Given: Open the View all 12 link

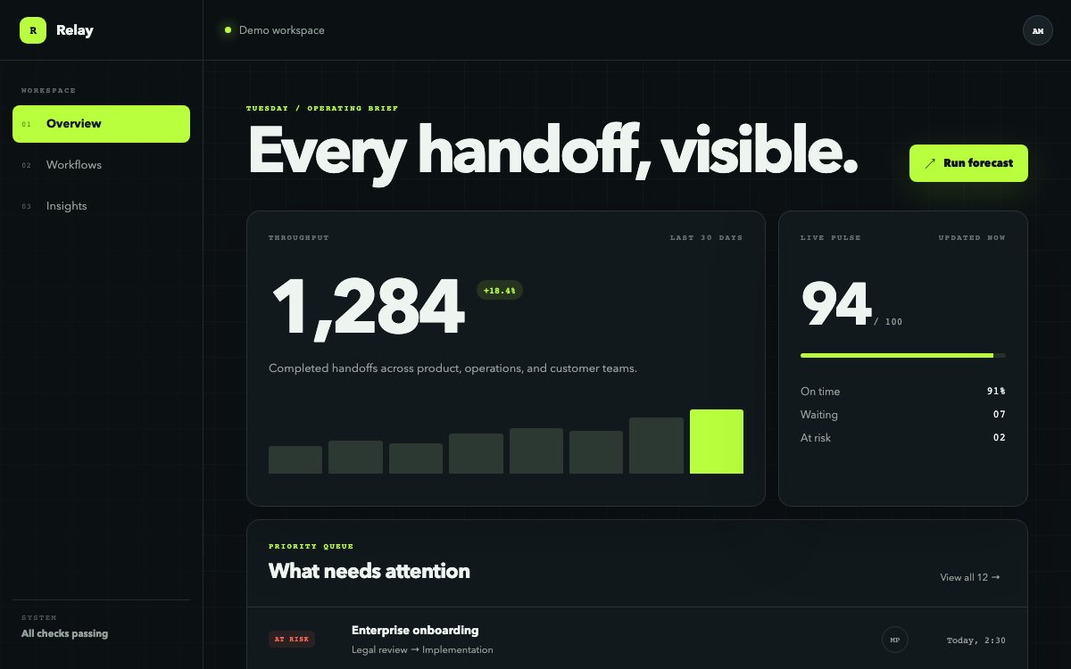Looking at the screenshot, I should (x=970, y=577).
